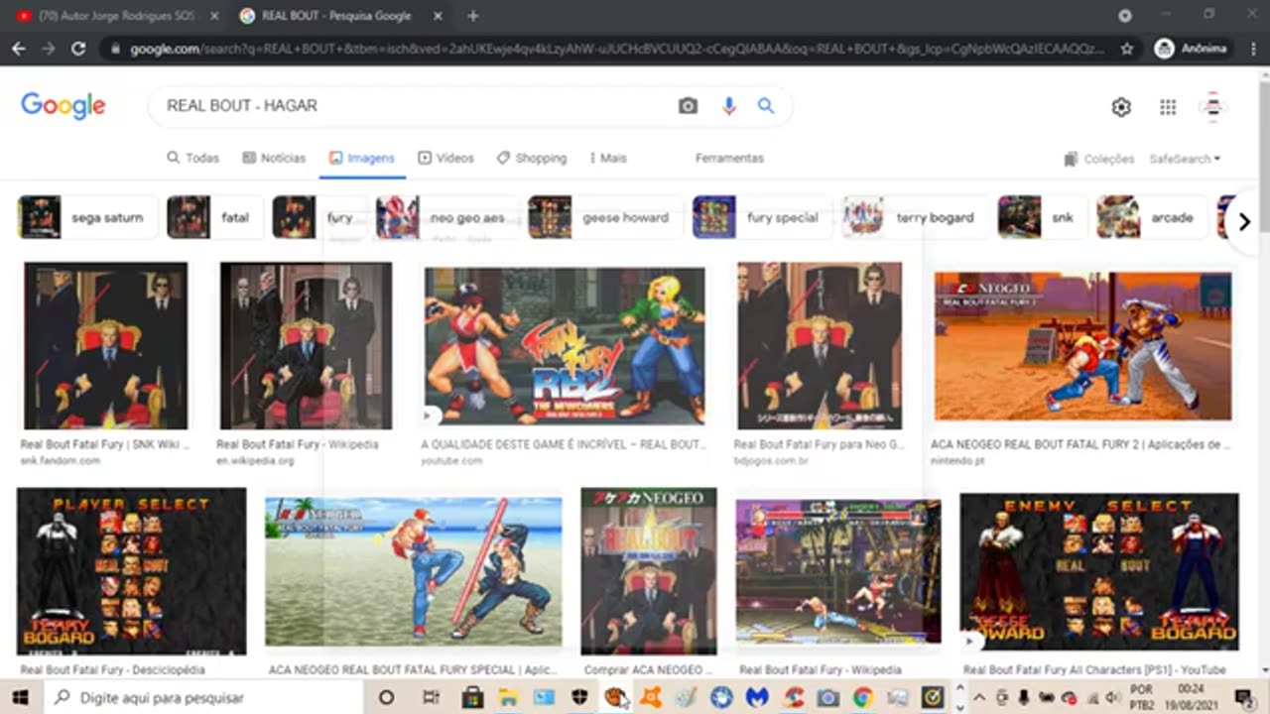Close the REAL BOUT browser tab
The image size is (1270, 714).
[438, 16]
